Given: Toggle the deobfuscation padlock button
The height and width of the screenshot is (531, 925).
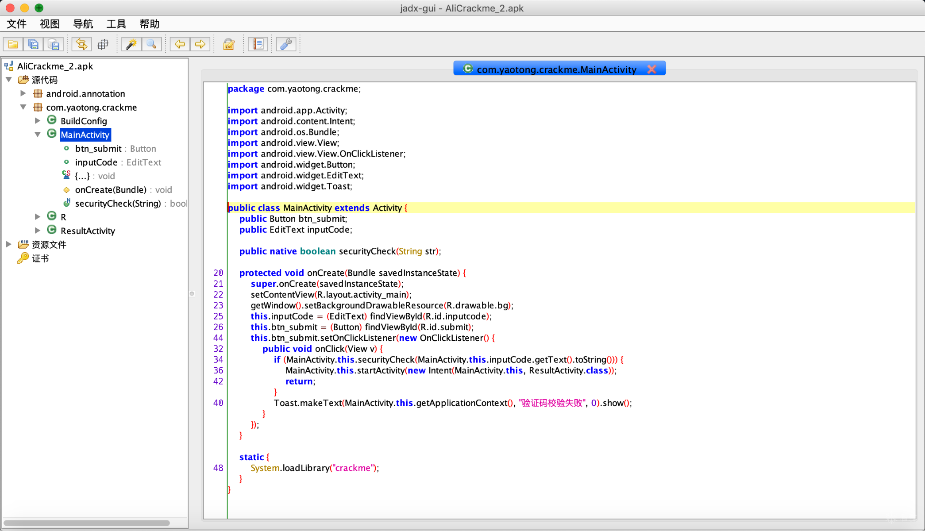Looking at the screenshot, I should coord(228,44).
